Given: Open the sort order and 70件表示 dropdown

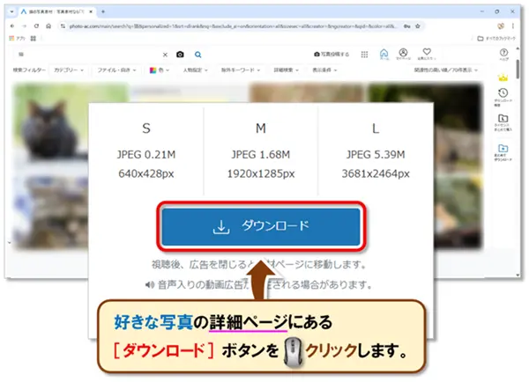Looking at the screenshot, I should pos(446,70).
